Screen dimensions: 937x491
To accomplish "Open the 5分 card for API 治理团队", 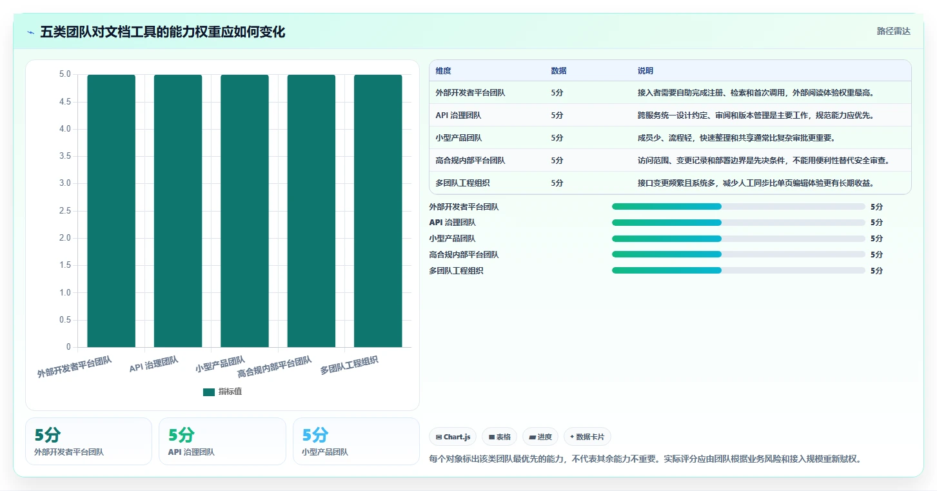I will [222, 441].
